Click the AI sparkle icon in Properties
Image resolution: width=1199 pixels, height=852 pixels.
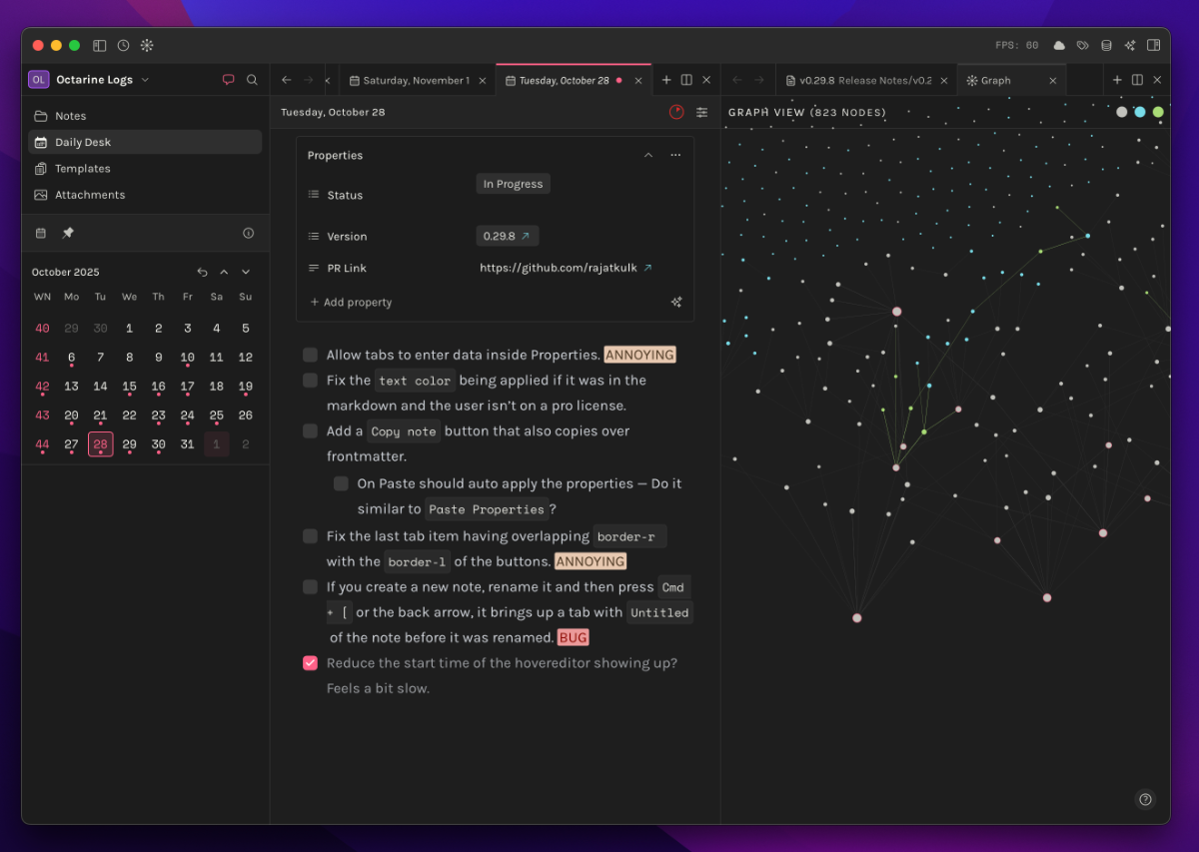pyautogui.click(x=676, y=302)
